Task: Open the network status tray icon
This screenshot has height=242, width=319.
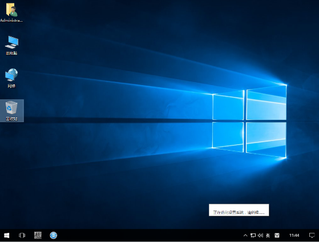Action: tap(253, 236)
